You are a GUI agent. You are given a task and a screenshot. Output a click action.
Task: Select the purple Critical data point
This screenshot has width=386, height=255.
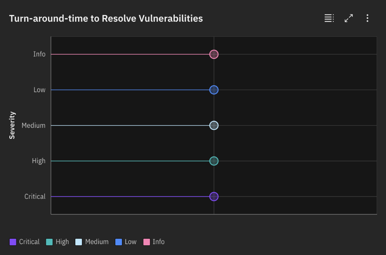coord(214,197)
